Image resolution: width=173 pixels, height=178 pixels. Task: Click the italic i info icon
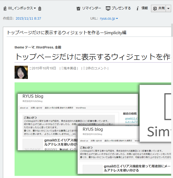[x=137, y=8]
